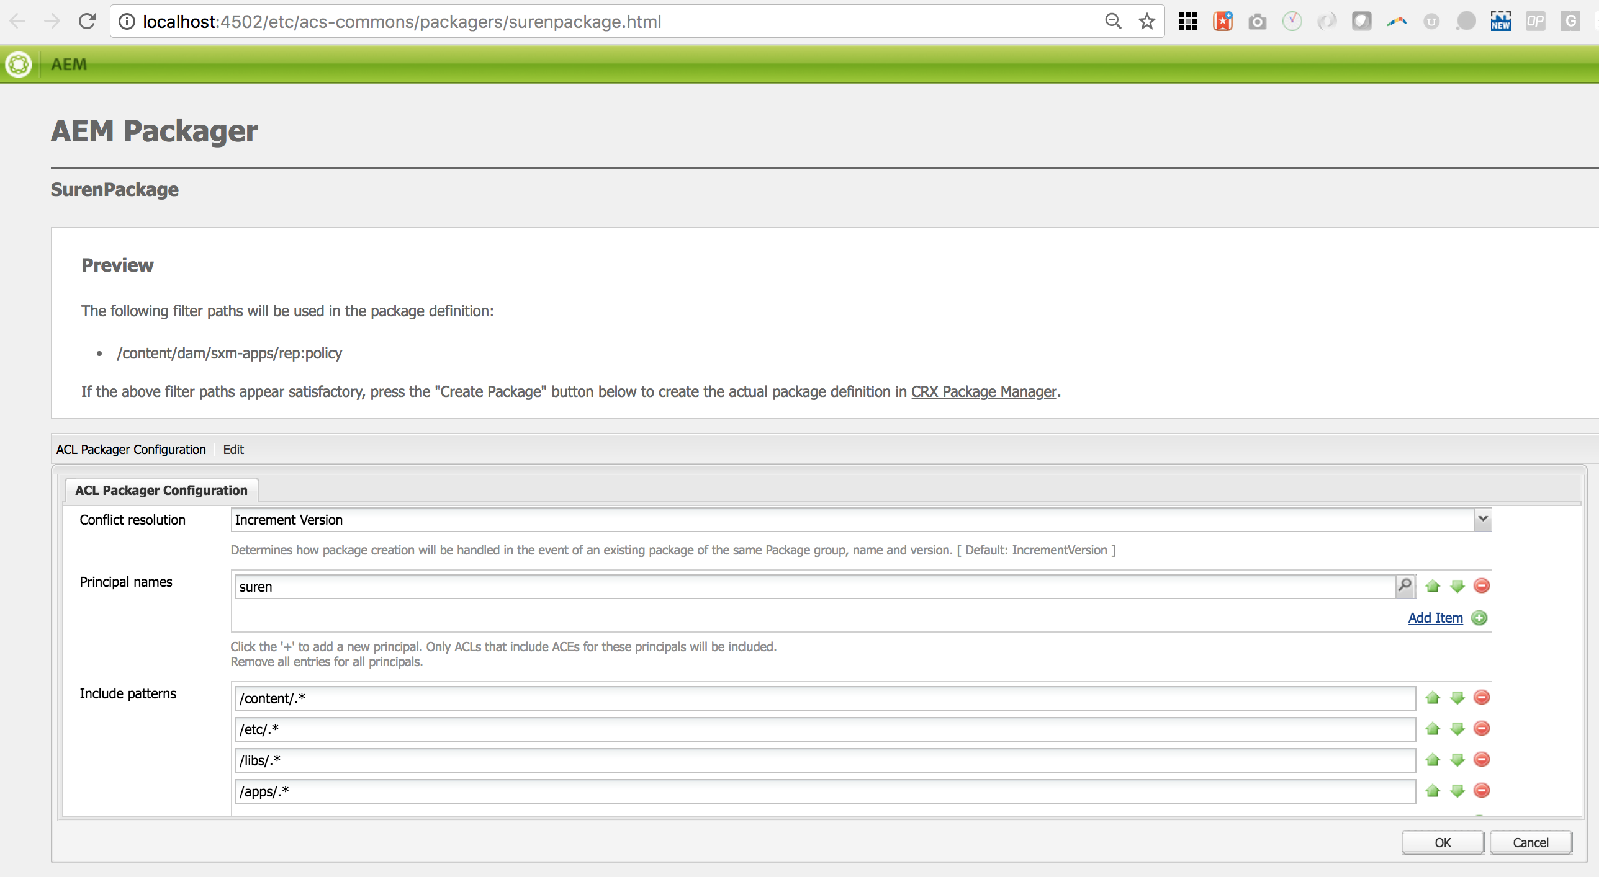Move the /content/.* pattern down
Screen dimensions: 1599x877
(x=1457, y=698)
